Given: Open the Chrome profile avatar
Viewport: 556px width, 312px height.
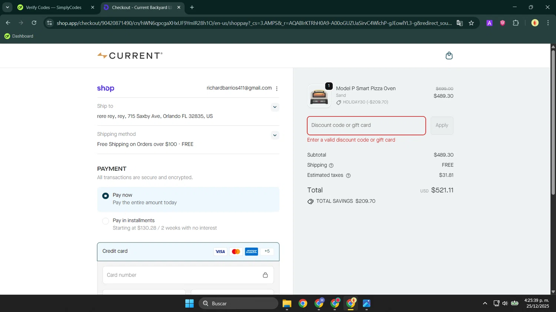Looking at the screenshot, I should (535, 23).
